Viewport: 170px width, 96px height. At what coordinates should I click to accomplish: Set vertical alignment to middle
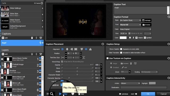[x=86, y=49]
